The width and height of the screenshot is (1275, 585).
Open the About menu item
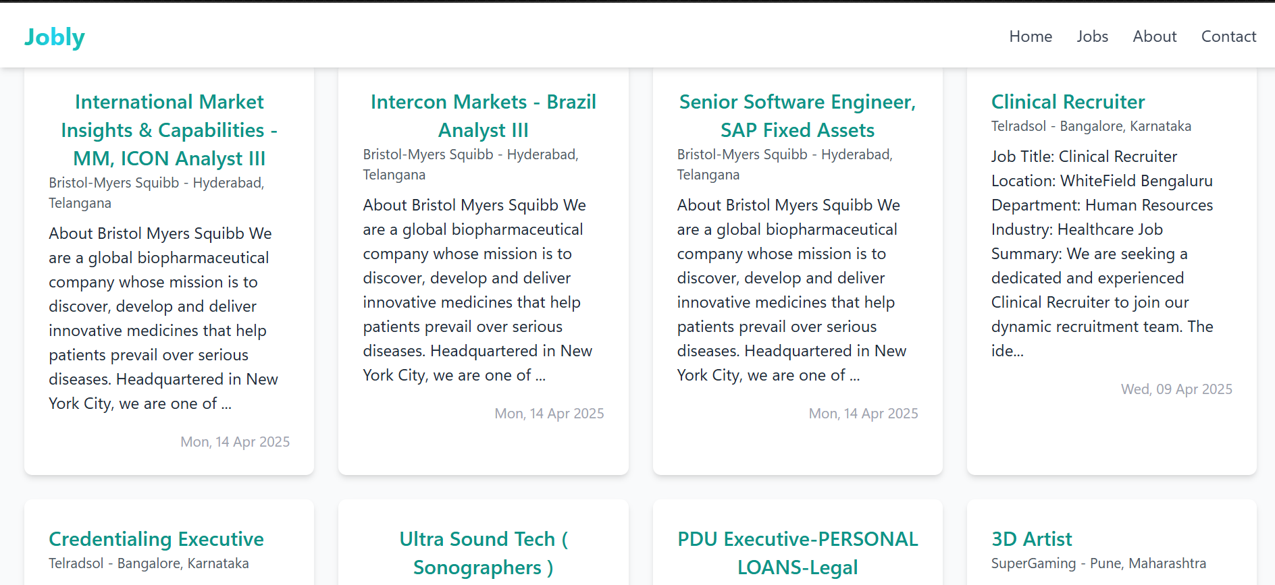pyautogui.click(x=1154, y=36)
